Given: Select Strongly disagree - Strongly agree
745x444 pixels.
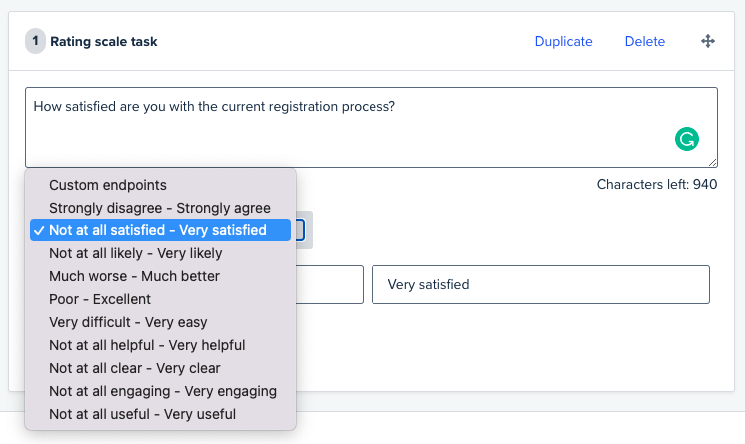Looking at the screenshot, I should [x=160, y=208].
